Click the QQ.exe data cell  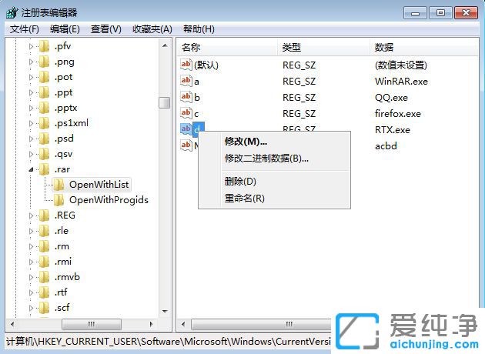(391, 98)
